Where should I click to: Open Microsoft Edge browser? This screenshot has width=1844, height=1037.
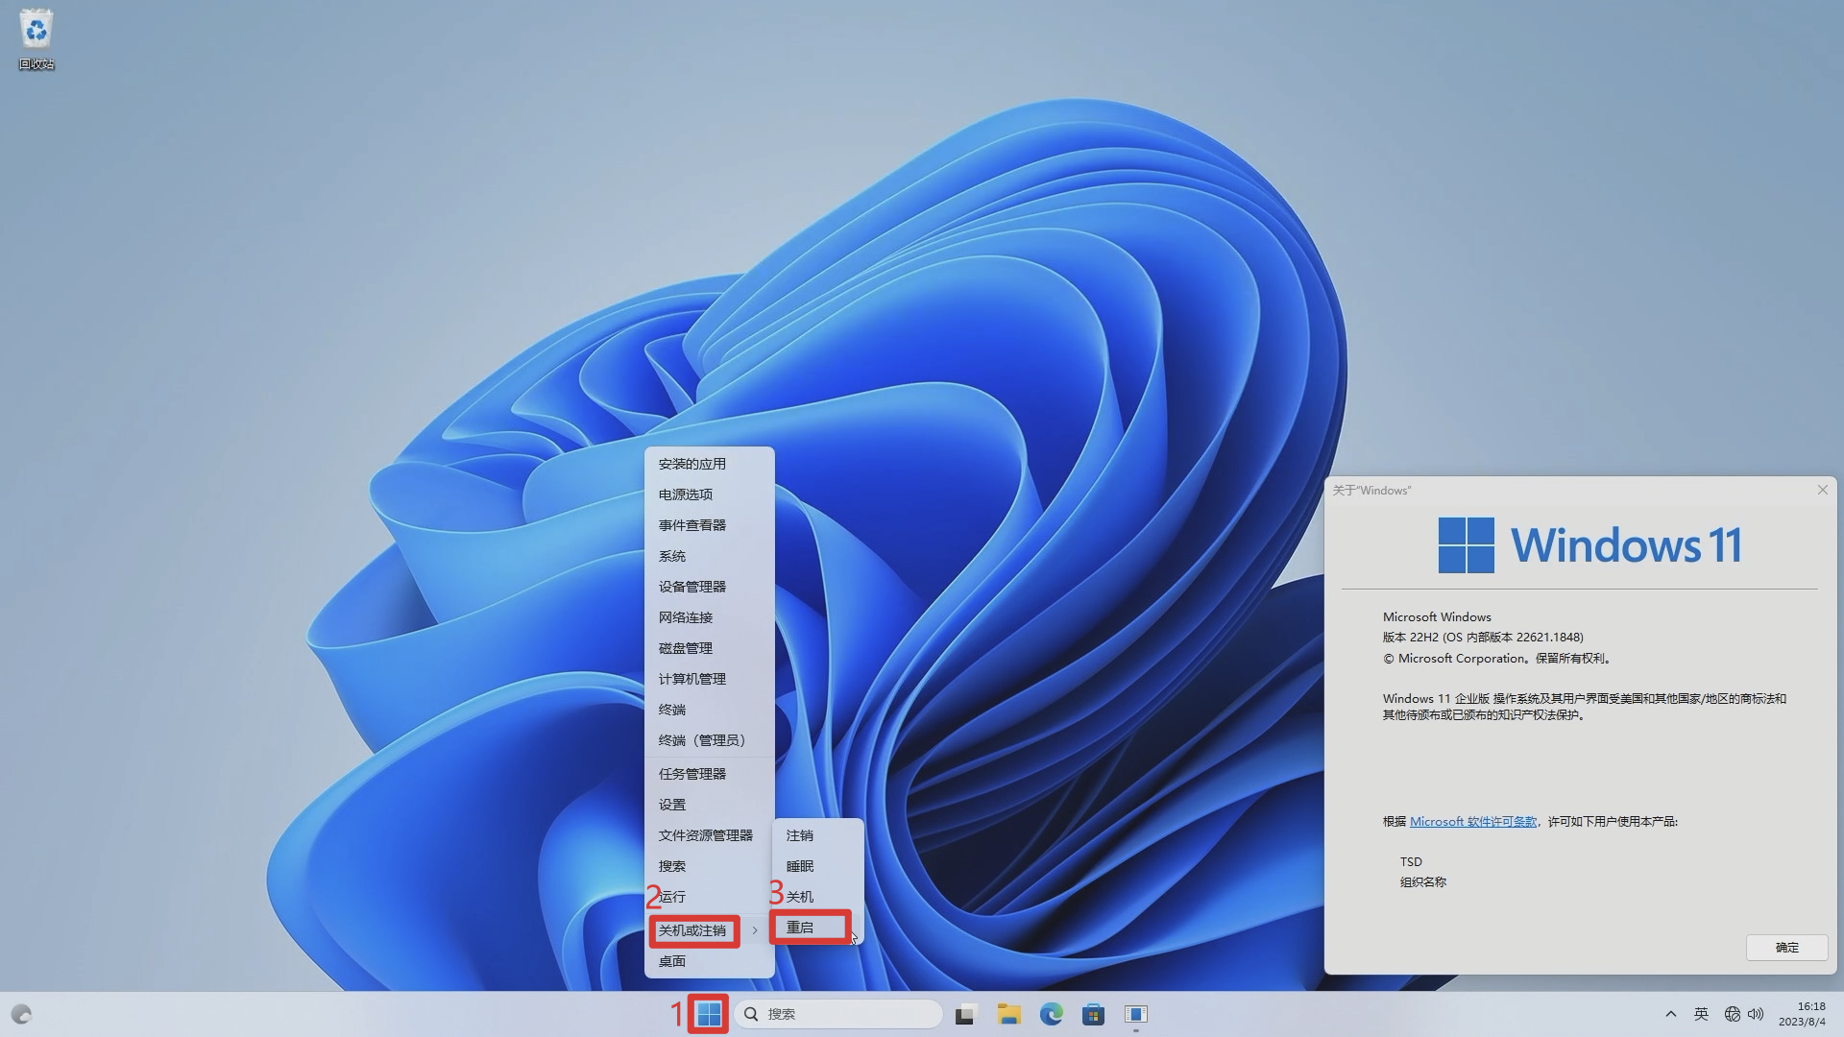(x=1054, y=1013)
